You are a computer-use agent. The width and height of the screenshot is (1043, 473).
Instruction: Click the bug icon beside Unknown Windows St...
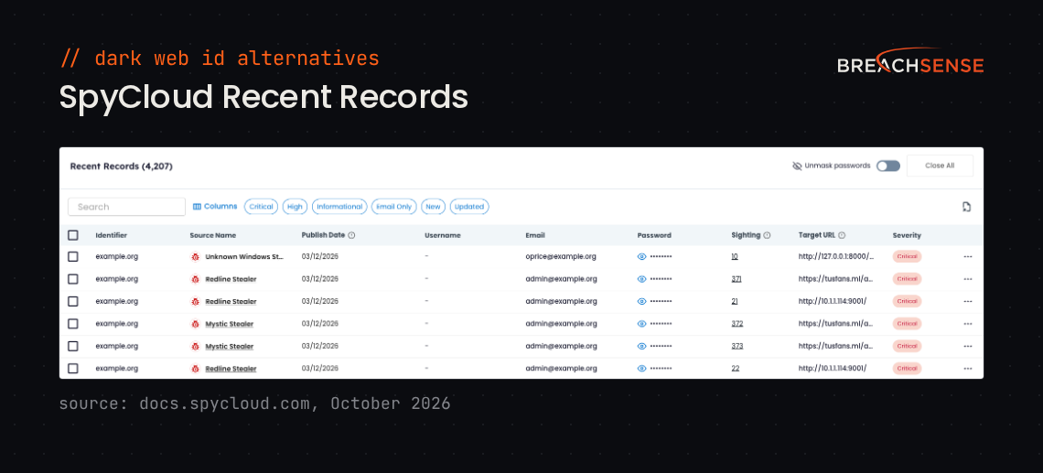click(x=196, y=257)
